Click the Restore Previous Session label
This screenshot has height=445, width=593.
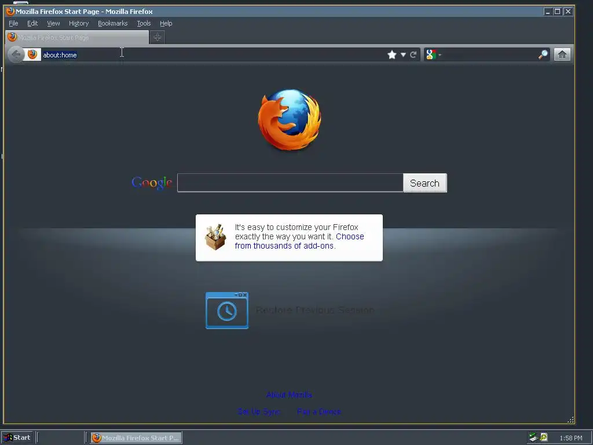[315, 311]
